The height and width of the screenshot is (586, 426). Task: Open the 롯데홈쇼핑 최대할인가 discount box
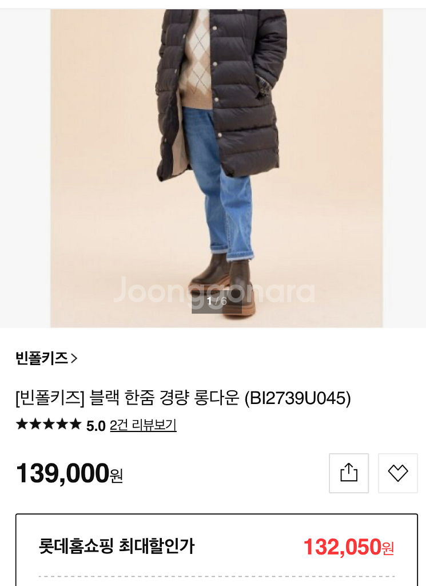[x=217, y=550]
